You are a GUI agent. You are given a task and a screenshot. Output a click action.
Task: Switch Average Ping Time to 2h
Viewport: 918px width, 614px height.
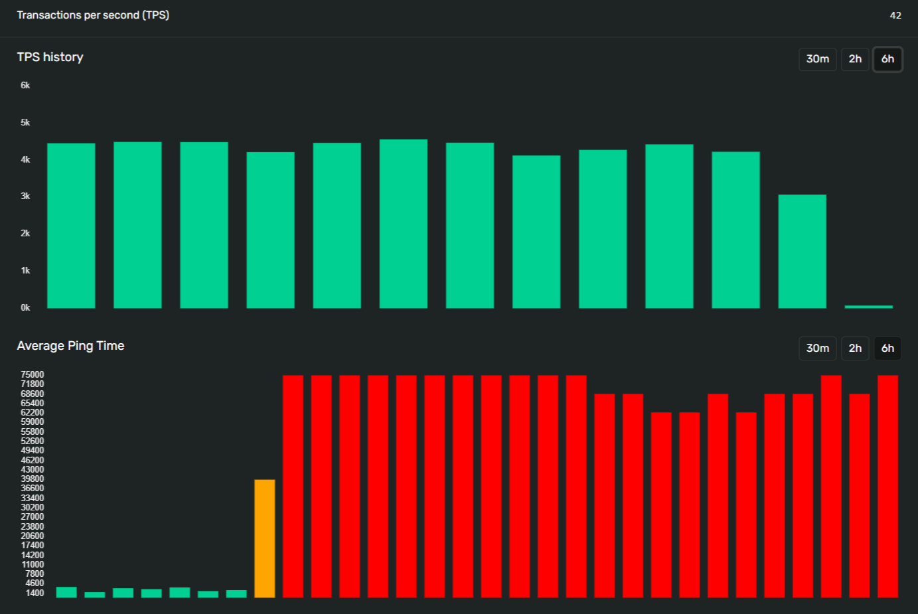click(x=855, y=348)
